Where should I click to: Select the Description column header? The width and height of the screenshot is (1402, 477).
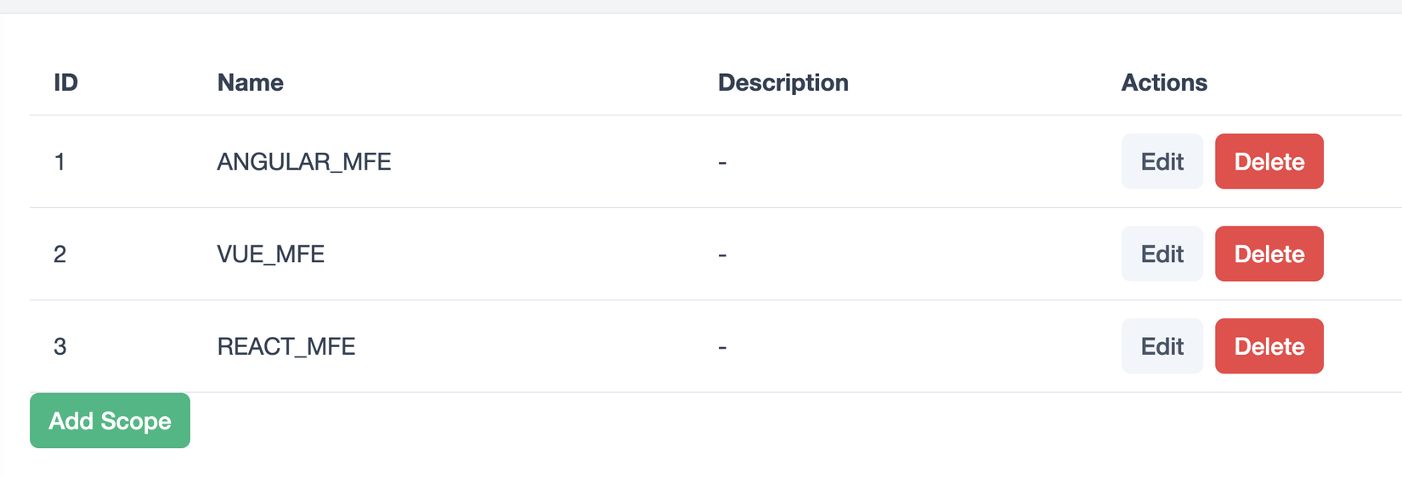[783, 82]
